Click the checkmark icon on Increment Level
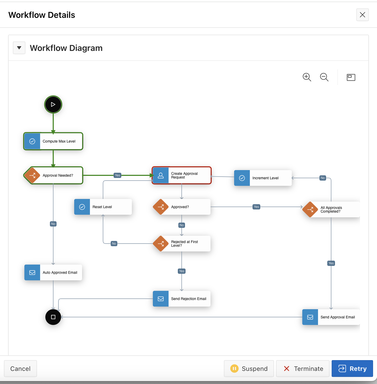The width and height of the screenshot is (377, 384). pos(242,178)
